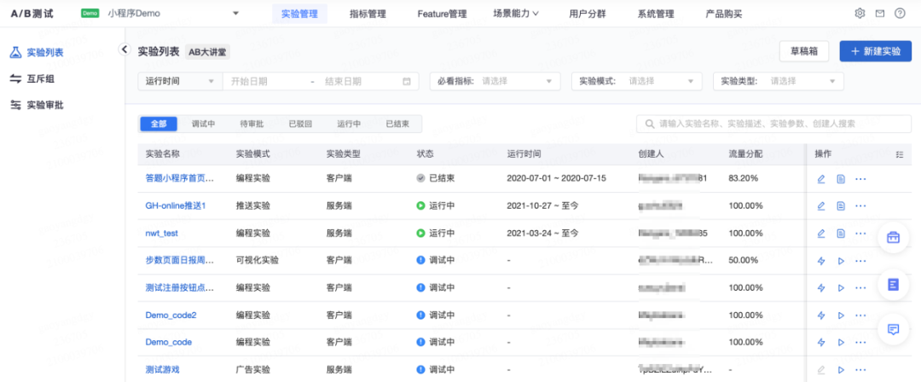Screen dimensions: 921x382
Task: Go to 用户分群 in top navigation
Action: 587,14
